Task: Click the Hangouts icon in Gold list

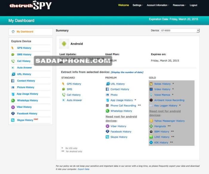Action: [x=151, y=126]
